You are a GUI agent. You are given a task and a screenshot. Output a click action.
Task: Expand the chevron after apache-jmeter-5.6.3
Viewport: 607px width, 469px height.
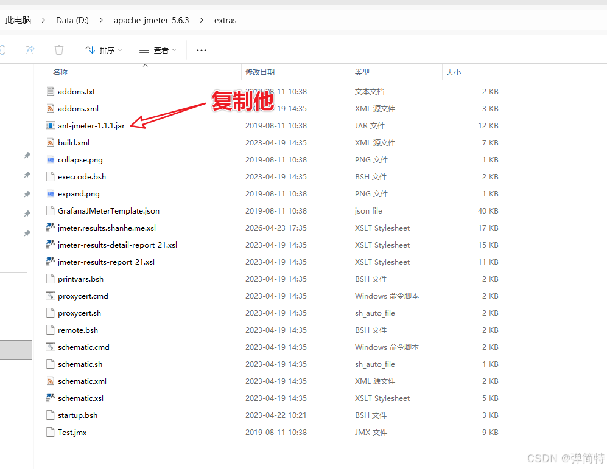coord(202,20)
